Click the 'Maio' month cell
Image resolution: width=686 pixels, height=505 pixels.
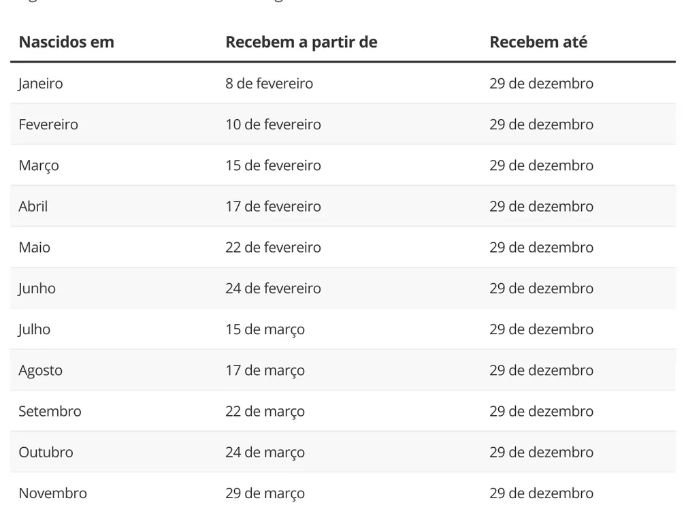pos(35,247)
